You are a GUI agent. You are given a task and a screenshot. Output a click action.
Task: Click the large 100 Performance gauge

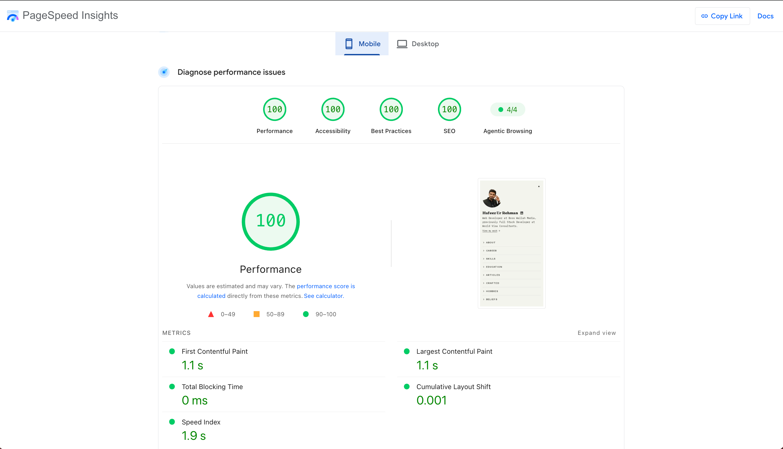271,222
